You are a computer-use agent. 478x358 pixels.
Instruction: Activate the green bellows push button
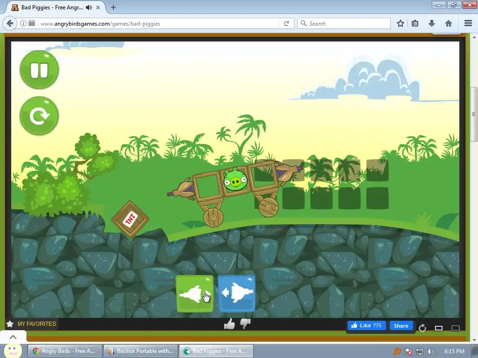click(x=195, y=294)
